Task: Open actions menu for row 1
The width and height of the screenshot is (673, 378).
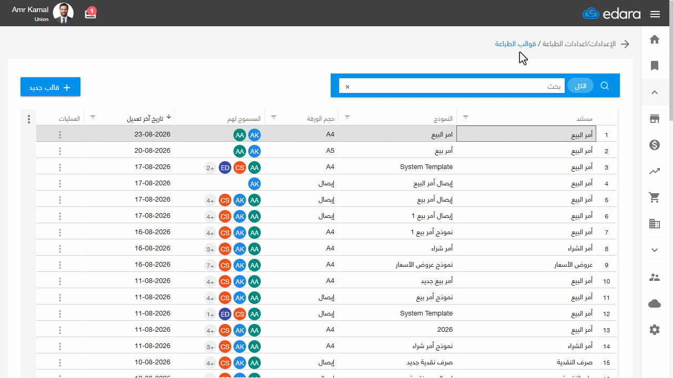Action: 60,135
